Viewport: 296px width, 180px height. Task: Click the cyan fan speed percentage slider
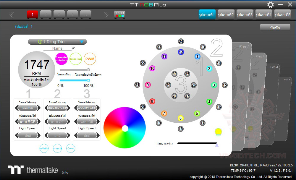(75, 80)
